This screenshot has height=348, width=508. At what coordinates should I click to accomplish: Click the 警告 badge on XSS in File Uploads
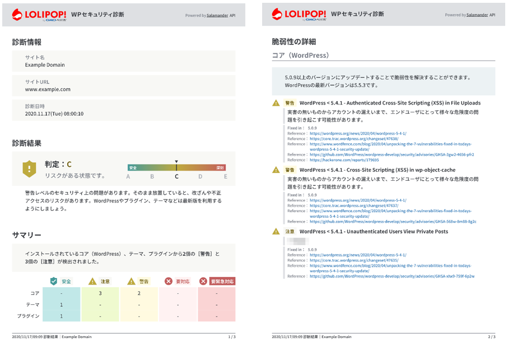290,103
